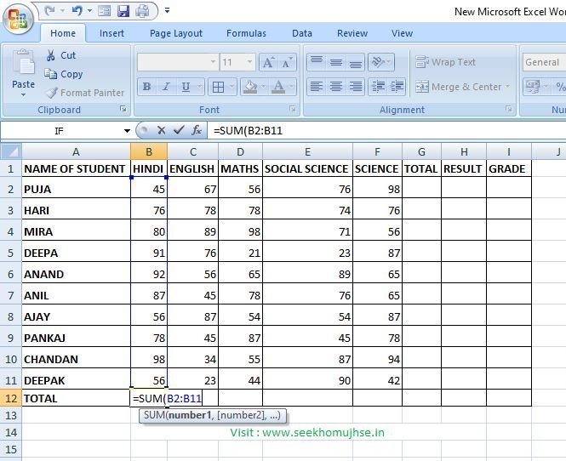Viewport: 566px width, 461px height.
Task: Expand the Name Box dropdown arrow
Action: (127, 131)
